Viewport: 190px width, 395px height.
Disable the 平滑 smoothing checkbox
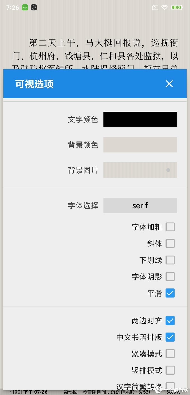170,293
